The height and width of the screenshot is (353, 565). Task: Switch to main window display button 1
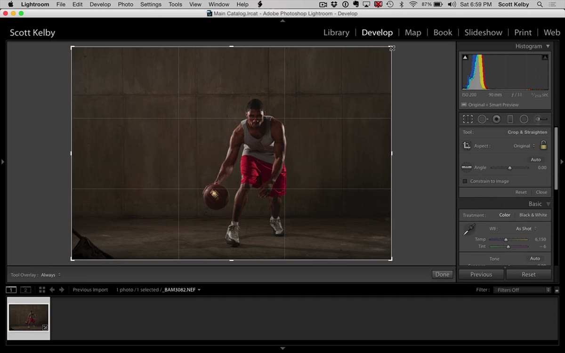click(11, 290)
